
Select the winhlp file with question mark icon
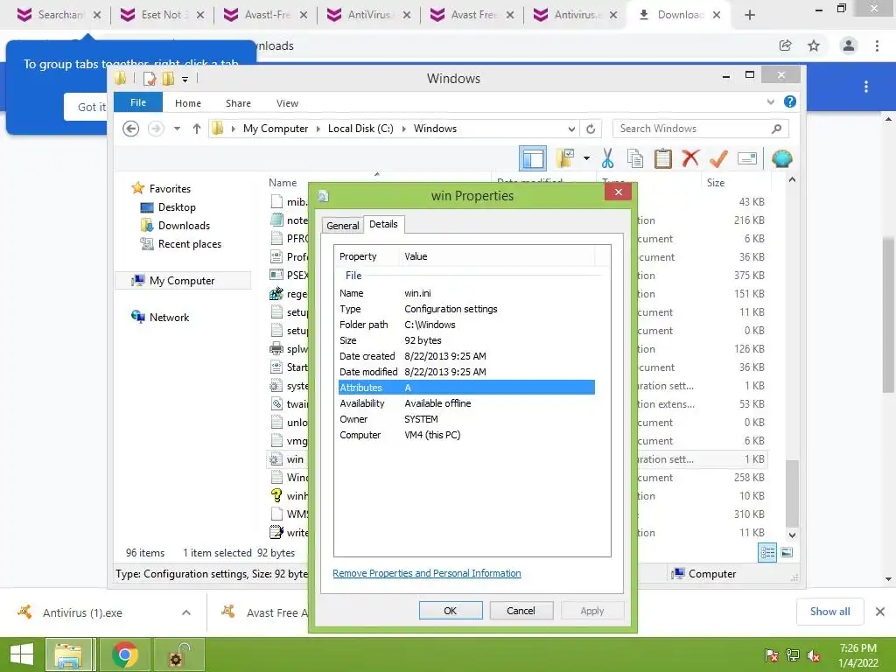click(x=276, y=496)
